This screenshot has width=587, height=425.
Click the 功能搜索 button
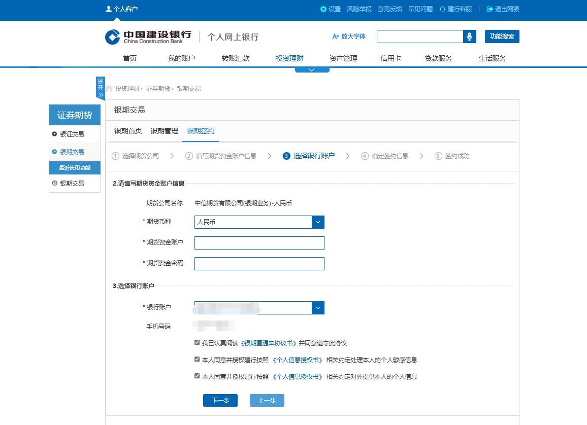(x=502, y=36)
